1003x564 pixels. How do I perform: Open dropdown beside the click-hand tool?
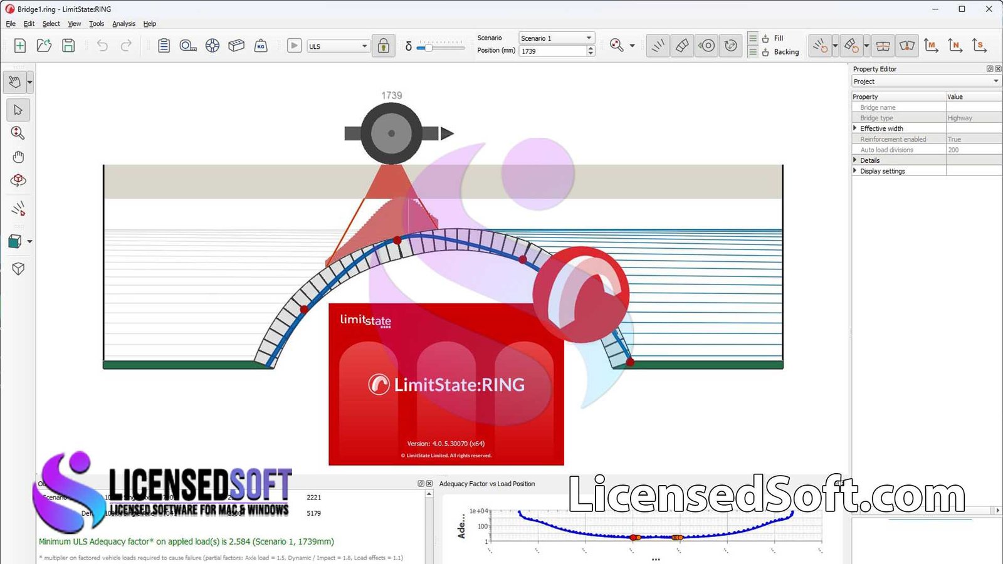click(x=29, y=82)
